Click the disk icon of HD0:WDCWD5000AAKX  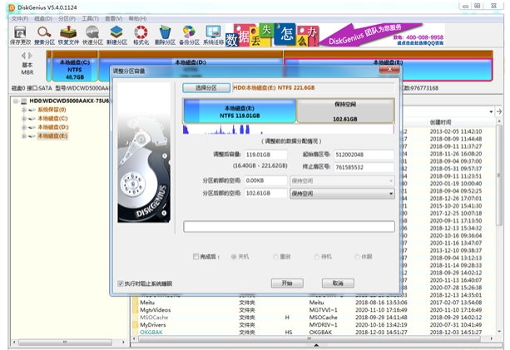[x=24, y=101]
